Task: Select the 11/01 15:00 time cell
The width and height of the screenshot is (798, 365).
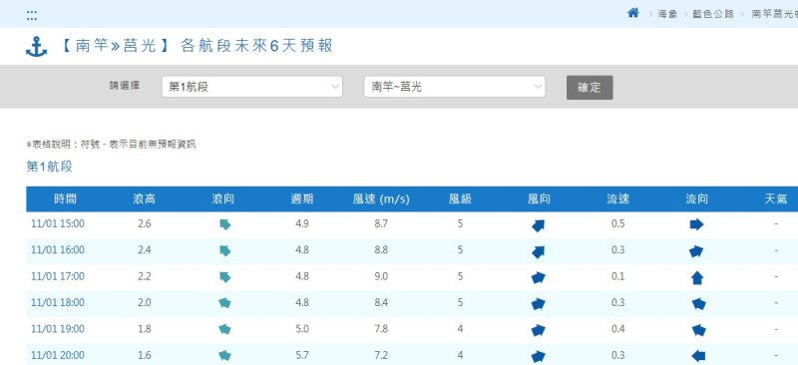Action: tap(58, 224)
